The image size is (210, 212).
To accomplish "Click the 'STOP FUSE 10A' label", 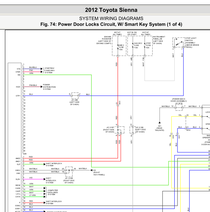I will pyautogui.click(x=148, y=46).
